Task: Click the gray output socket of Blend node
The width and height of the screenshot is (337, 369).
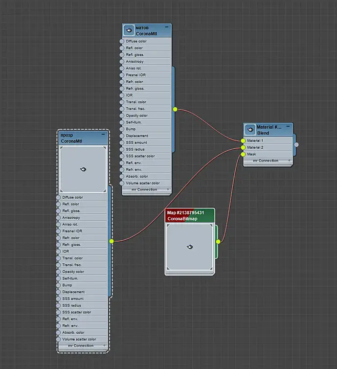Action: click(x=296, y=145)
